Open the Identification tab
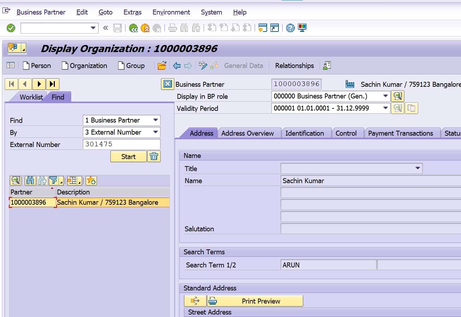461x317 pixels. [305, 133]
